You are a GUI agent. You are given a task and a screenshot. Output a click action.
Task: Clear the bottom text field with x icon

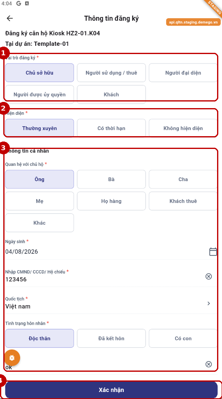pyautogui.click(x=208, y=364)
